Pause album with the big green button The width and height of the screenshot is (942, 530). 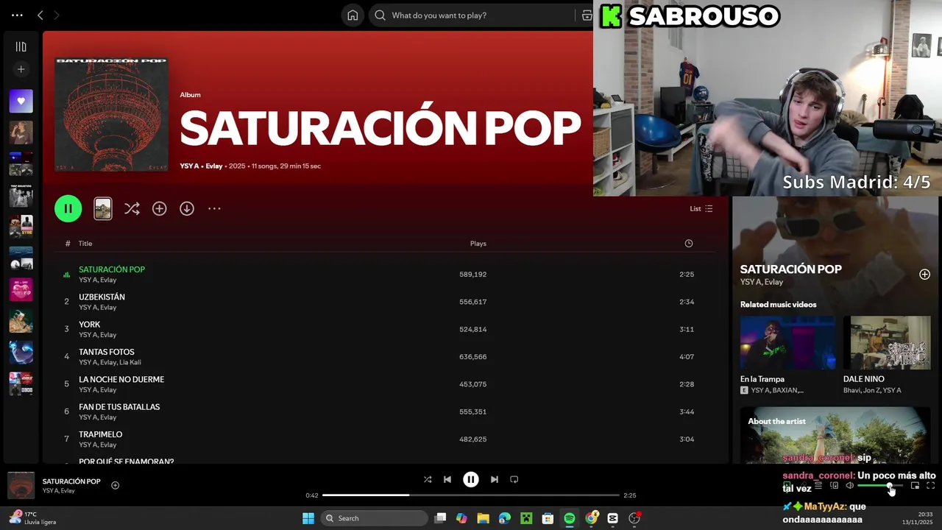[x=68, y=208]
